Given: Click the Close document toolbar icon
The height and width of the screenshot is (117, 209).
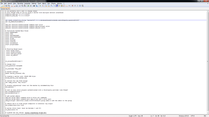Looking at the screenshot, I should [12, 6].
